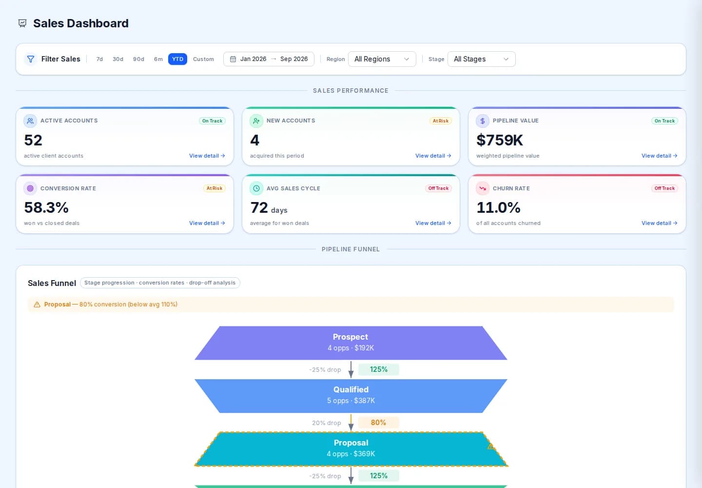Open the Jan 2026 to Sep 2026 date picker
702x488 pixels.
(x=269, y=59)
